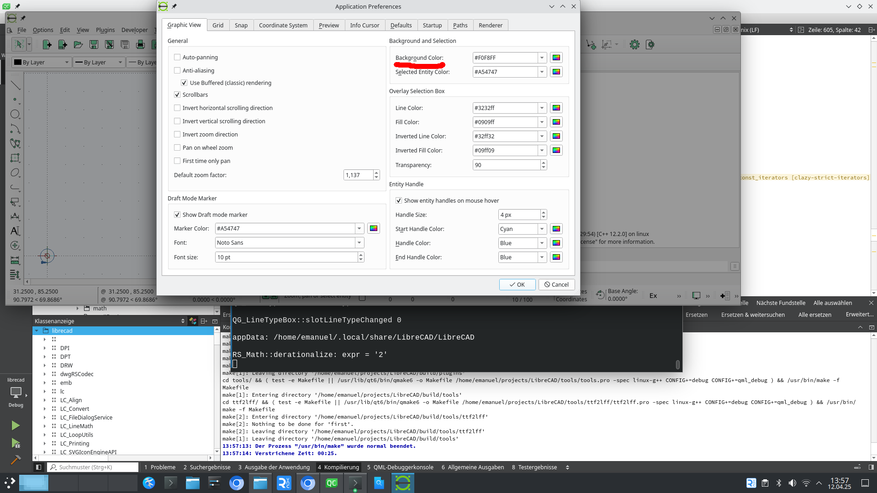Toggle Show Draft mode marker checkbox

click(x=177, y=215)
